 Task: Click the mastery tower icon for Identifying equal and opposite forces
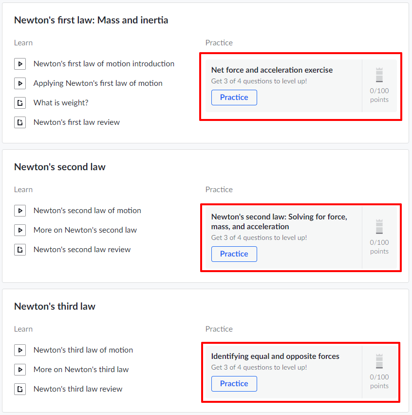[379, 361]
